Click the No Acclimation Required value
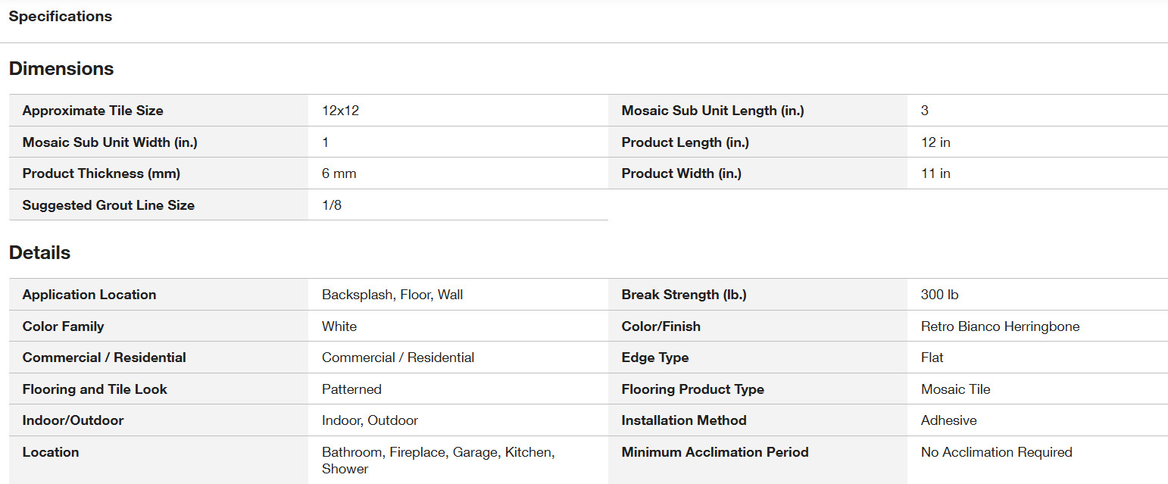 997,452
